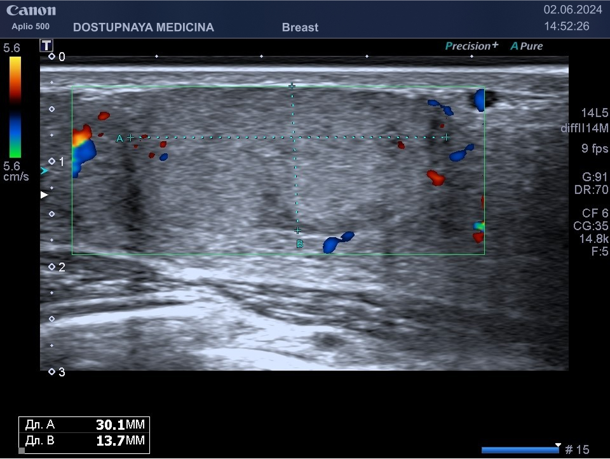Click the diffII14M frequency setting
Image resolution: width=610 pixels, height=459 pixels.
point(585,128)
